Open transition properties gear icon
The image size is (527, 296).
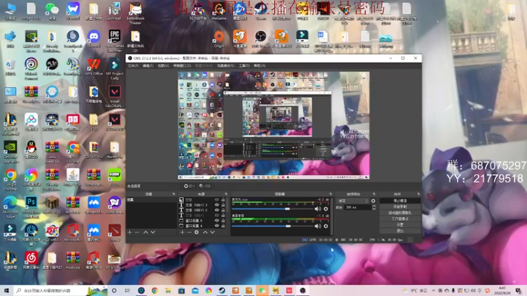373,201
